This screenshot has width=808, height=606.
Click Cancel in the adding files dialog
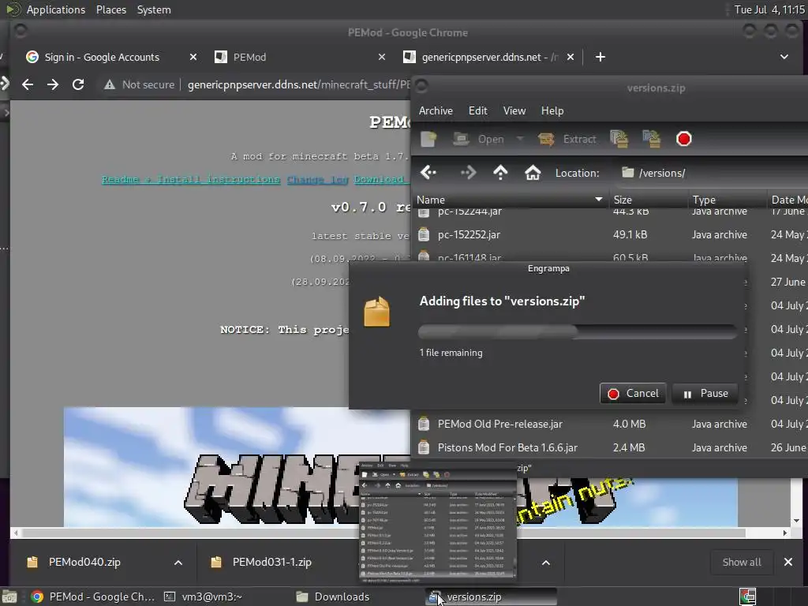coord(633,394)
